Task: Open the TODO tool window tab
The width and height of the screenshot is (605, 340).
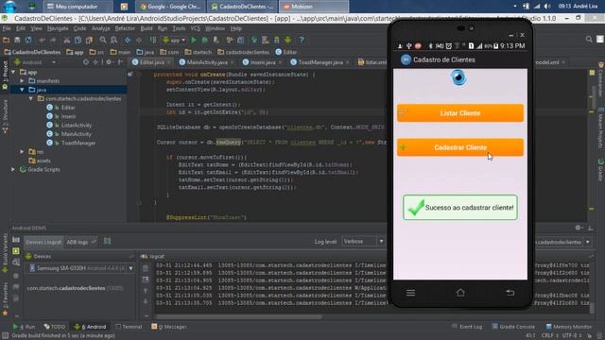Action: click(x=55, y=327)
